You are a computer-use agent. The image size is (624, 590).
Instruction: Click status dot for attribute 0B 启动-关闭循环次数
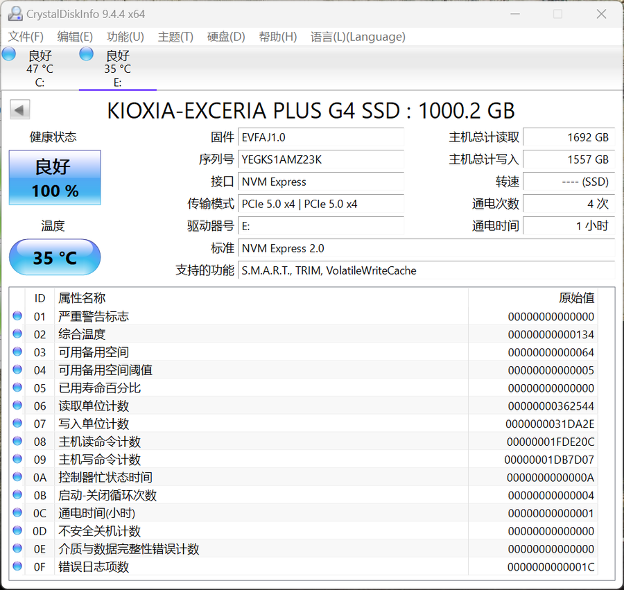(17, 495)
